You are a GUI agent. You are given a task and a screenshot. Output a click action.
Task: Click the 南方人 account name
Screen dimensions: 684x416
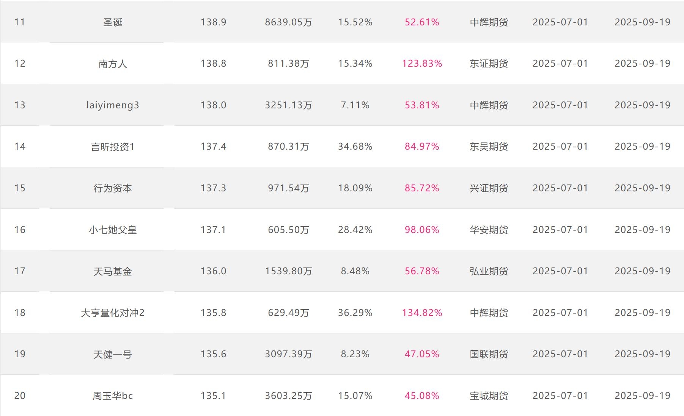click(x=113, y=64)
